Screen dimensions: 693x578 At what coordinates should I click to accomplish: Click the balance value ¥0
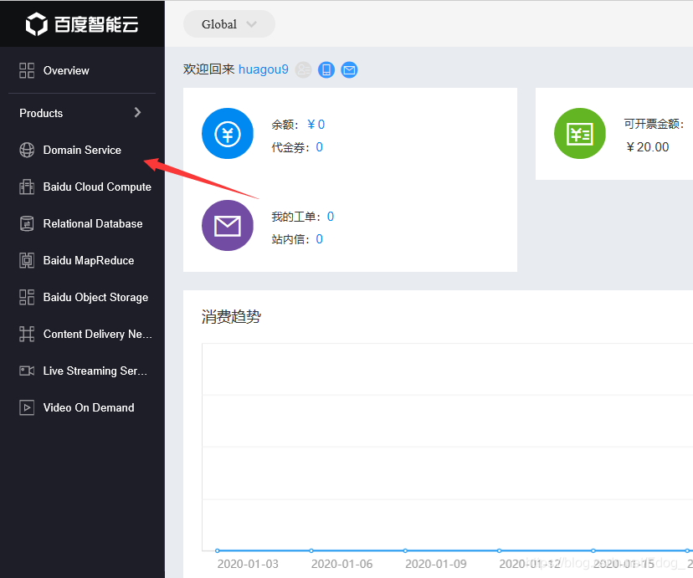316,125
